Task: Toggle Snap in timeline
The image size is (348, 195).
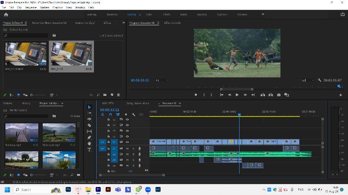Action: pyautogui.click(x=110, y=115)
